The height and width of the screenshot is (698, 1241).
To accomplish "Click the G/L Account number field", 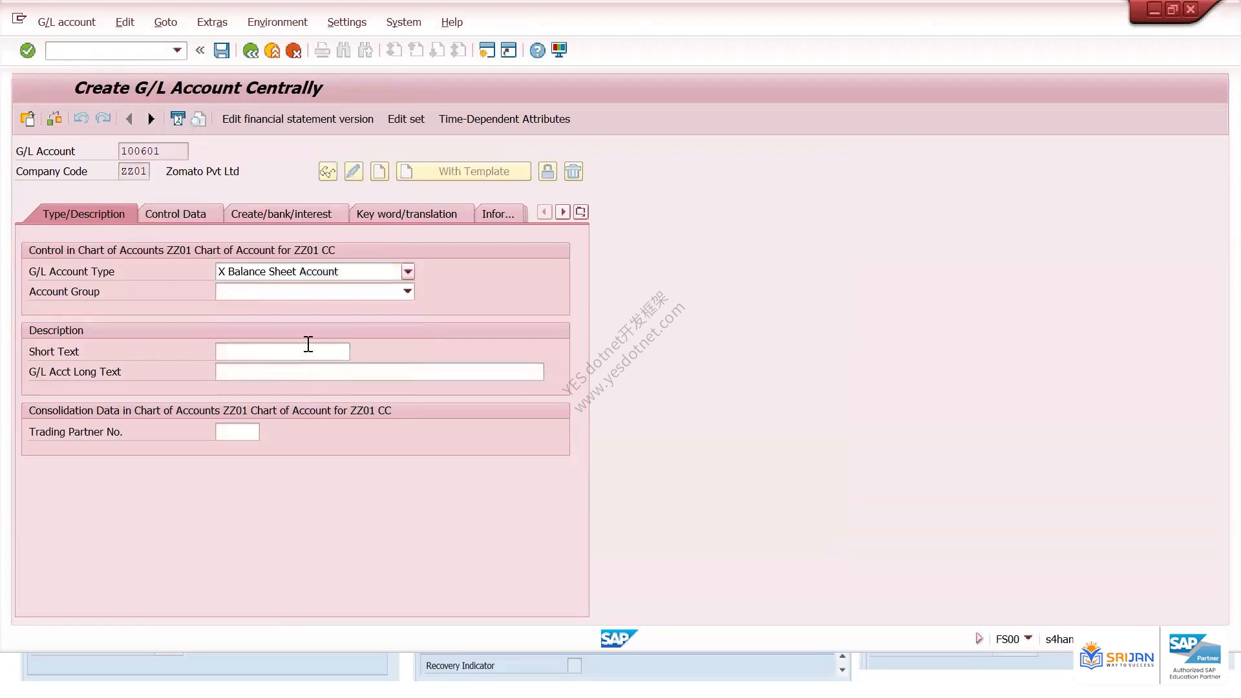I will (x=153, y=151).
